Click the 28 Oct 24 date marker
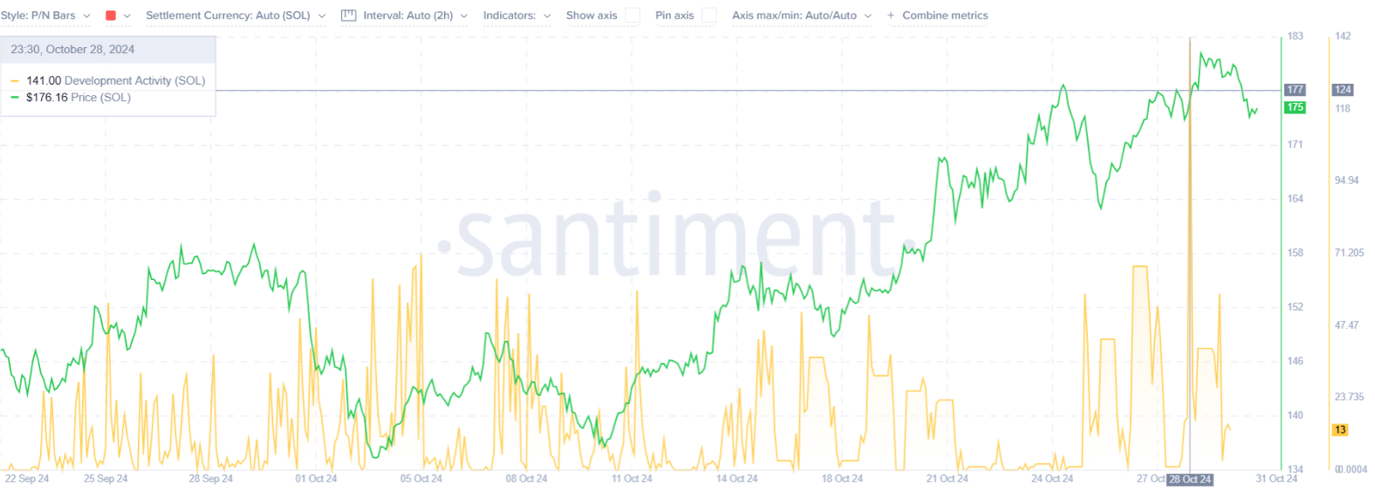The width and height of the screenshot is (1375, 491). point(1190,479)
